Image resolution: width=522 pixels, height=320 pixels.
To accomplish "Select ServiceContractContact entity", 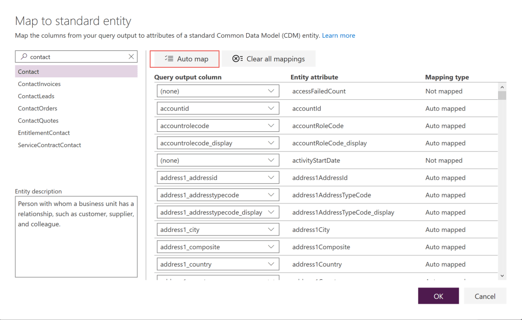I will click(49, 145).
